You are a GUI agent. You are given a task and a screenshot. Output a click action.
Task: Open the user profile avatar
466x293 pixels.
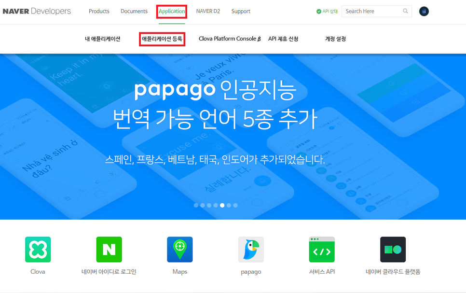pyautogui.click(x=424, y=11)
